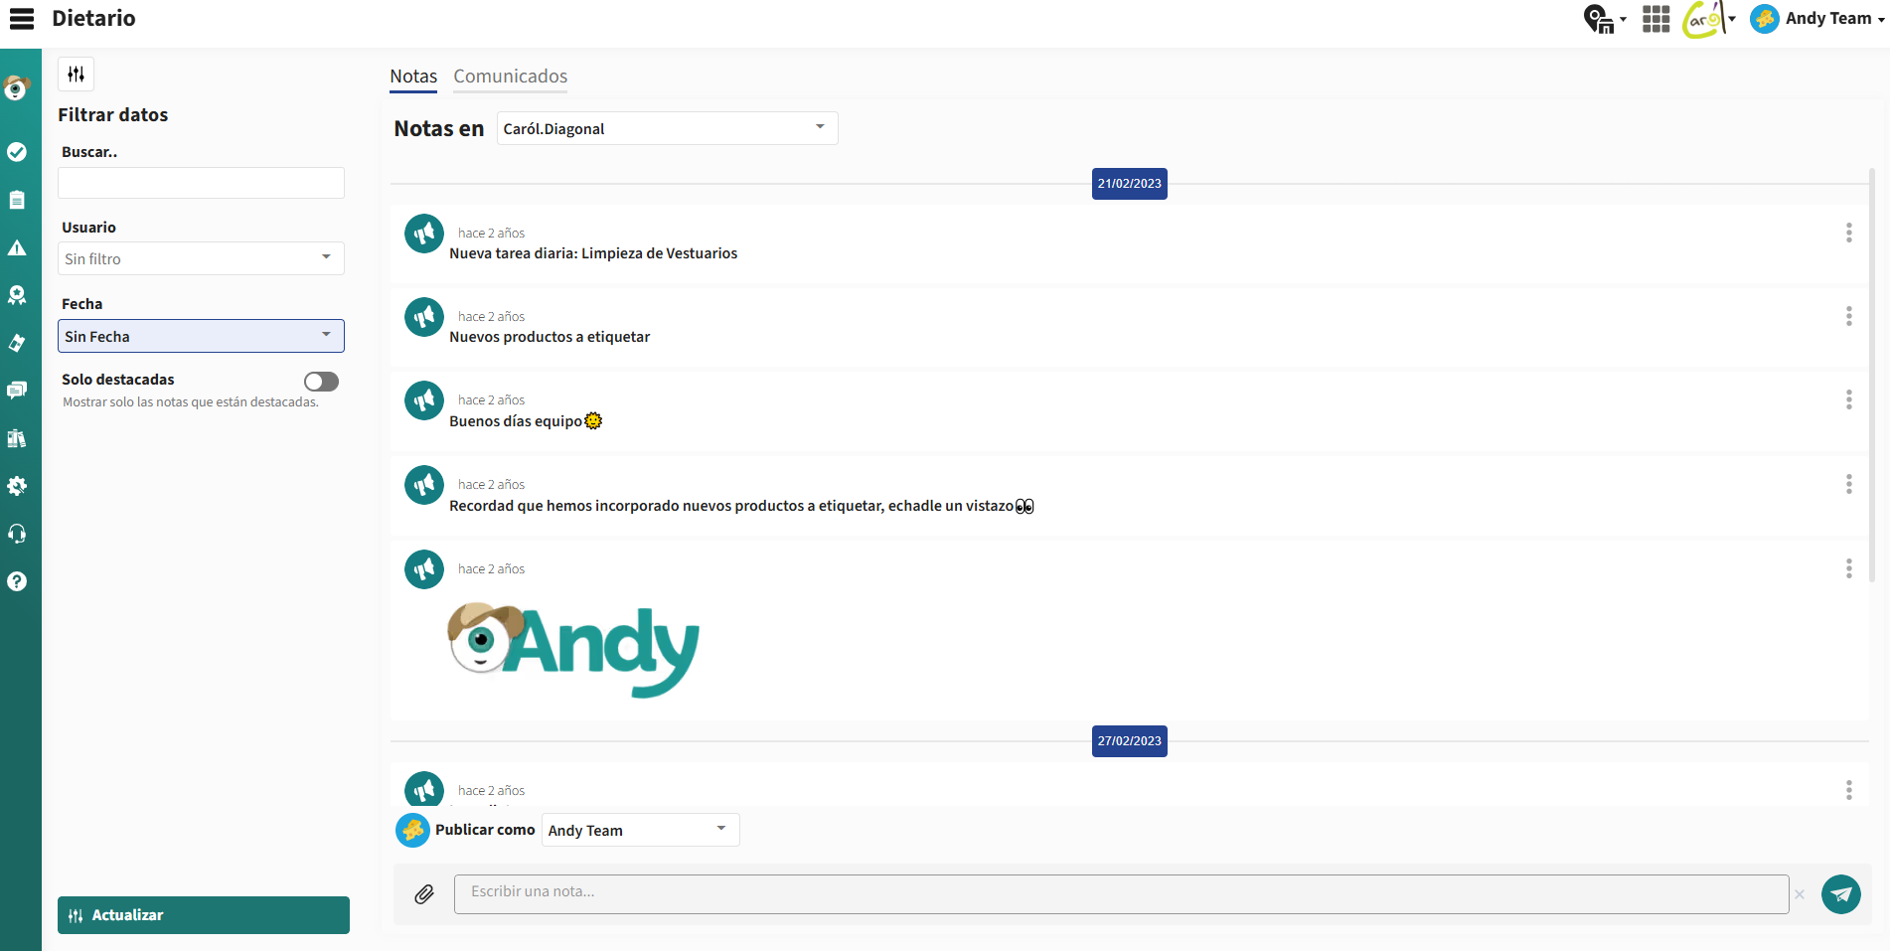Open options for Limpieza de Vestuarios note
Screen dimensions: 1890x951
pos(1848,233)
